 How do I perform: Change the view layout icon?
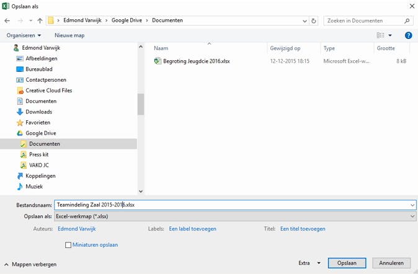[380, 35]
